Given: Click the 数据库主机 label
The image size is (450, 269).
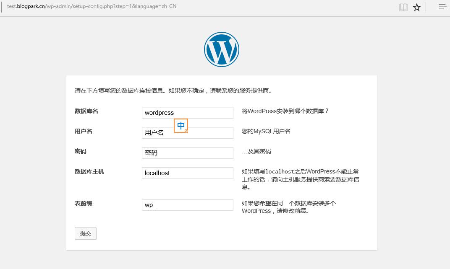Looking at the screenshot, I should (89, 172).
